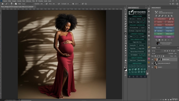Image resolution: width=179 pixels, height=101 pixels.
Task: Open the brush settings panel icon
Action: (16, 4)
